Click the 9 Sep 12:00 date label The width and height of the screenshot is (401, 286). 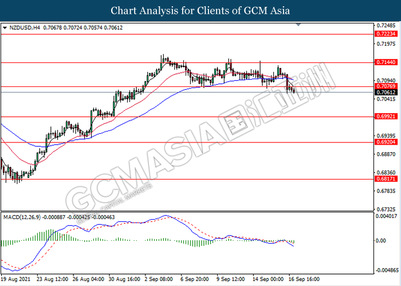tap(230, 279)
